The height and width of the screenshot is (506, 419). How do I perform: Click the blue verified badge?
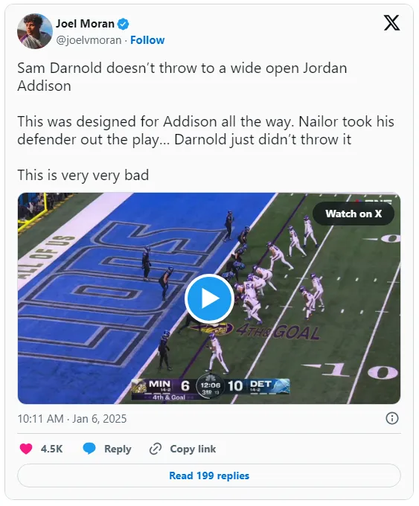pos(124,25)
